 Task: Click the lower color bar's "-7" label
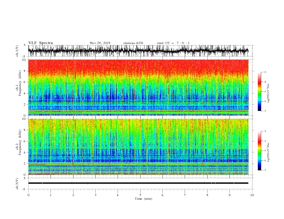pyautogui.click(x=264, y=170)
